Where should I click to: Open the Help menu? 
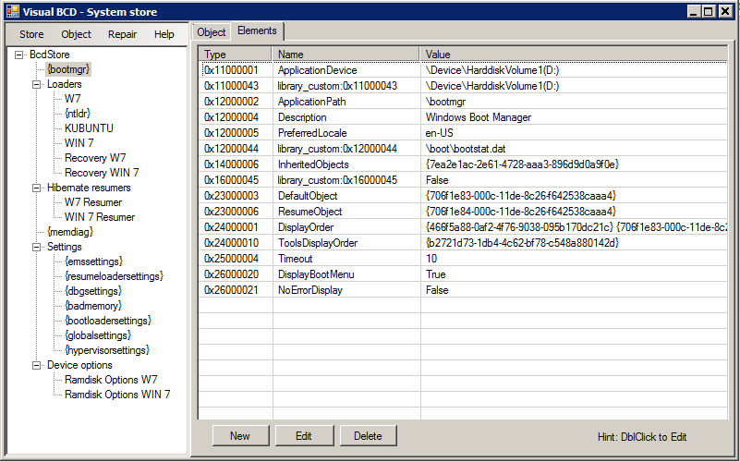pos(164,34)
